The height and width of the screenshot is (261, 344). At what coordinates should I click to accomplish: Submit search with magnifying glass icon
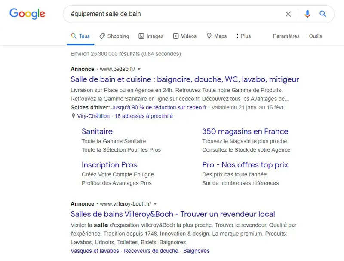coord(323,14)
